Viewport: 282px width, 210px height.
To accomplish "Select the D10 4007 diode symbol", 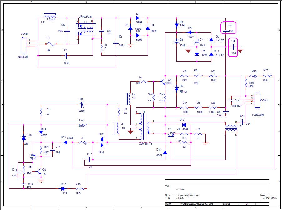I will [184, 125].
